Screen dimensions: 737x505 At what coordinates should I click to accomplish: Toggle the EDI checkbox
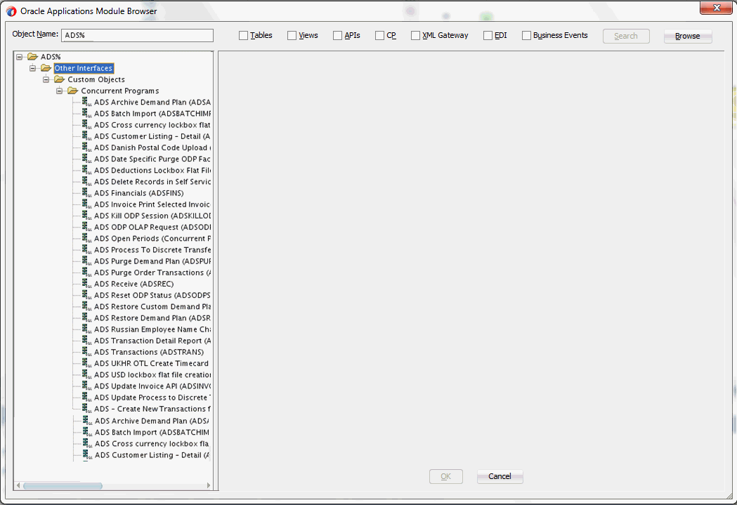488,35
